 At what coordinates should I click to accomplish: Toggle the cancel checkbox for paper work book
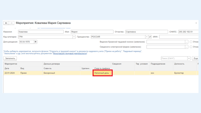pyautogui.click(x=191, y=42)
